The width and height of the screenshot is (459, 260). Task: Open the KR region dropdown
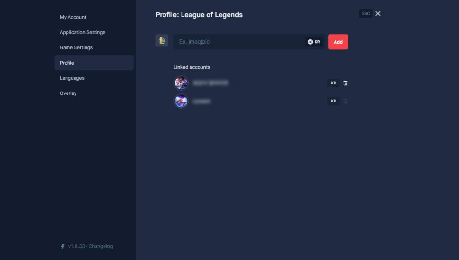[314, 42]
